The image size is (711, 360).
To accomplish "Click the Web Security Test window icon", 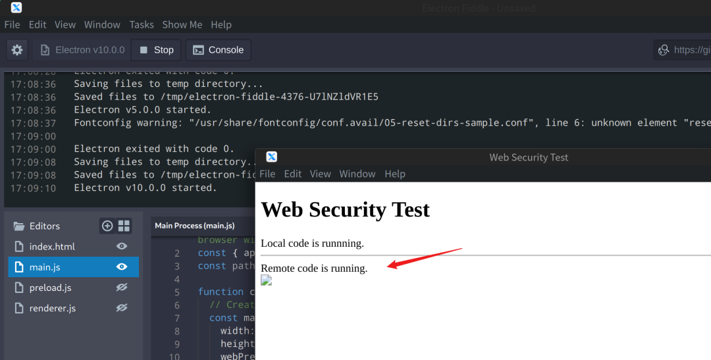I will [271, 157].
